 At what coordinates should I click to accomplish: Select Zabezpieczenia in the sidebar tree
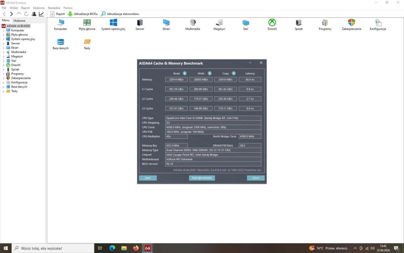coord(21,78)
